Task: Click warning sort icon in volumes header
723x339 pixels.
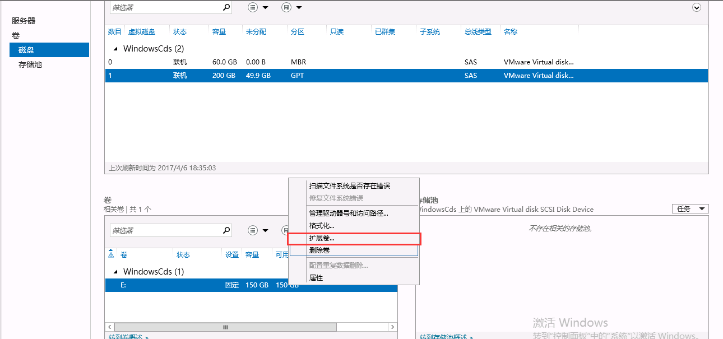Action: [111, 254]
